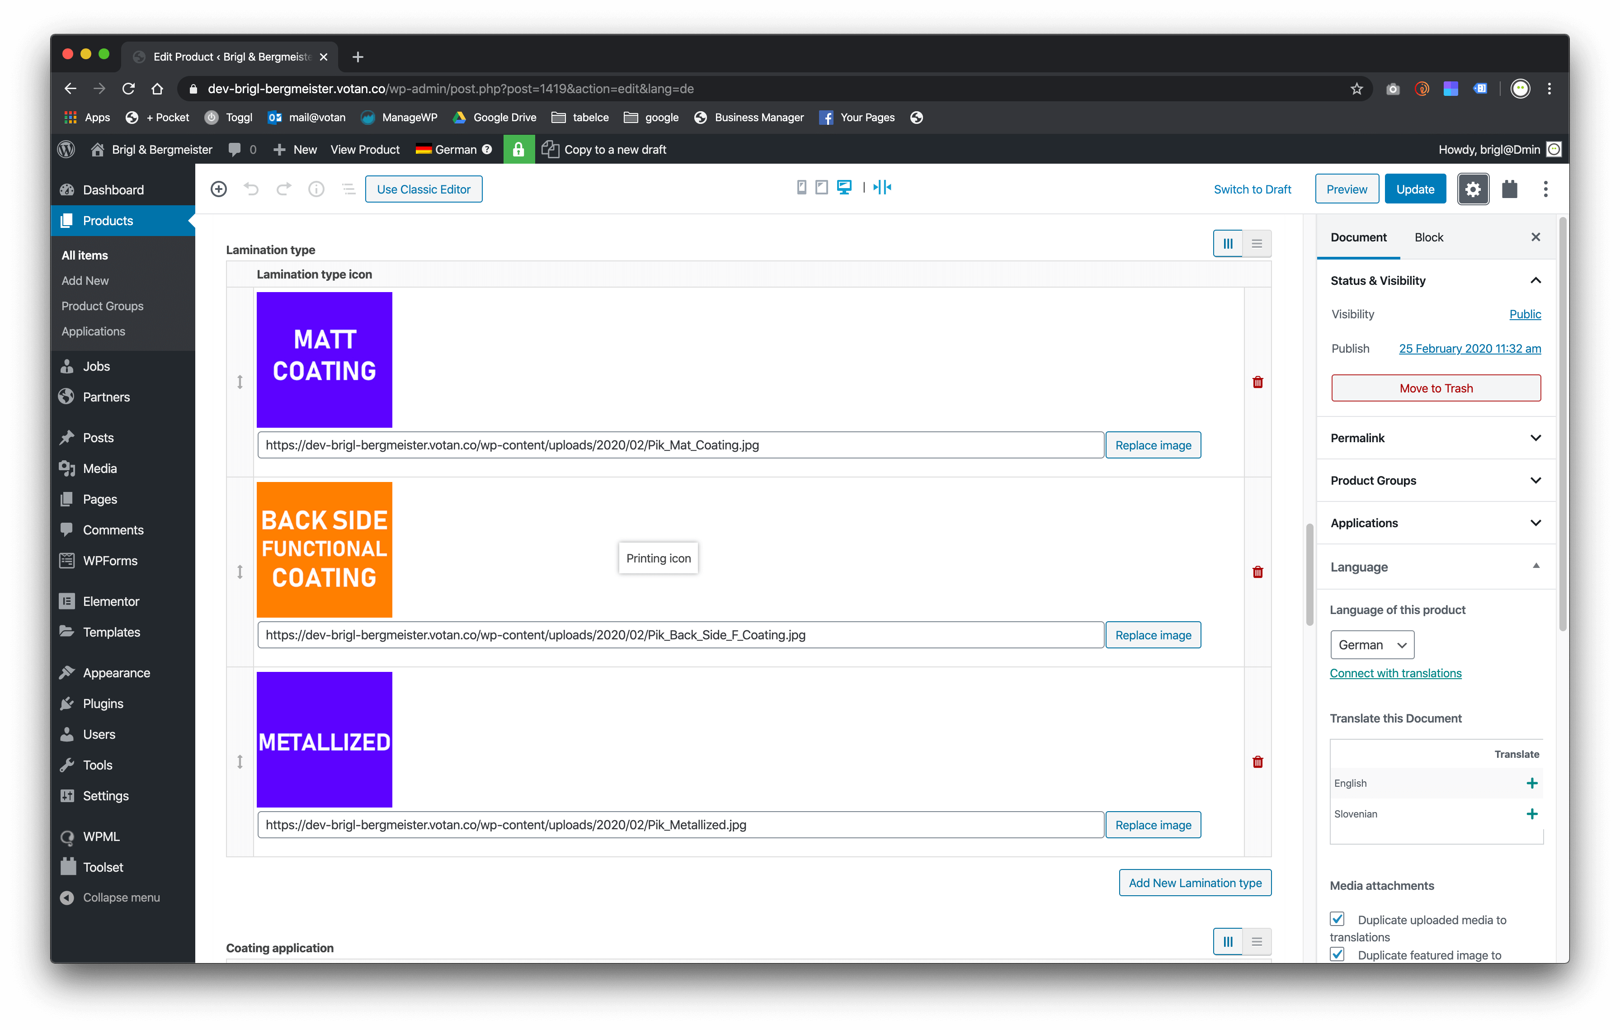Switch to tablet preview icon
The image size is (1620, 1030).
point(821,187)
